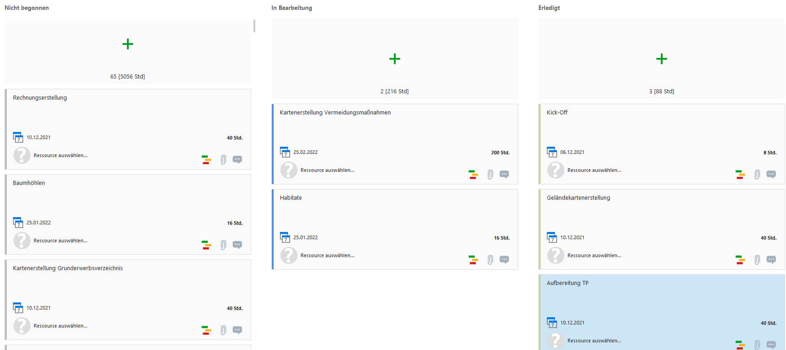Click the Nicht begonnen column header

pyautogui.click(x=26, y=8)
